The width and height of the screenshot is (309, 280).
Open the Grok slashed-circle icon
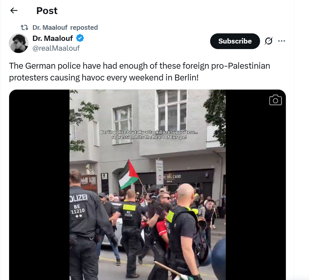point(269,41)
